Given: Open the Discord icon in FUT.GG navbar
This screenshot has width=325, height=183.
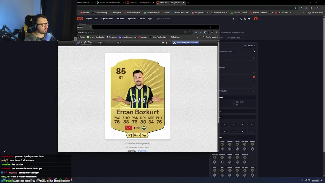Looking at the screenshot, I should [x=249, y=19].
